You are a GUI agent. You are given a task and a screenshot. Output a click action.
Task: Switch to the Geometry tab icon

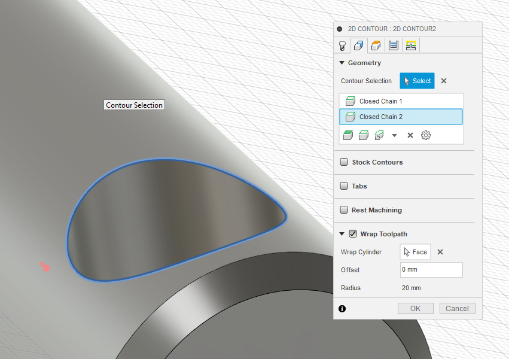tap(359, 45)
